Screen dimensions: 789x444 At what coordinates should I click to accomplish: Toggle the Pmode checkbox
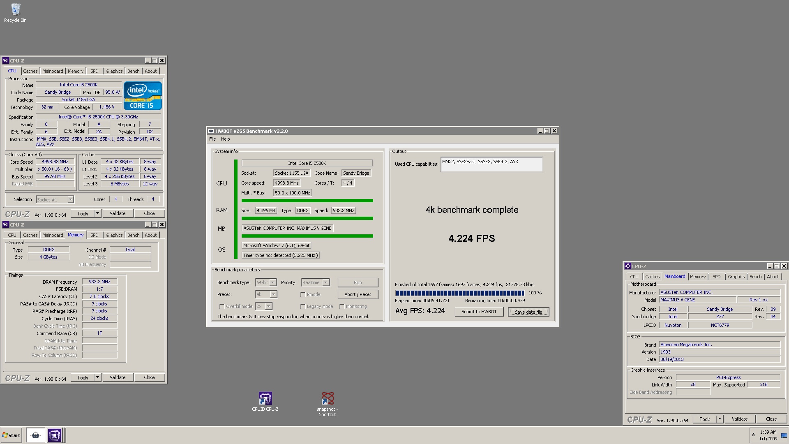point(303,294)
